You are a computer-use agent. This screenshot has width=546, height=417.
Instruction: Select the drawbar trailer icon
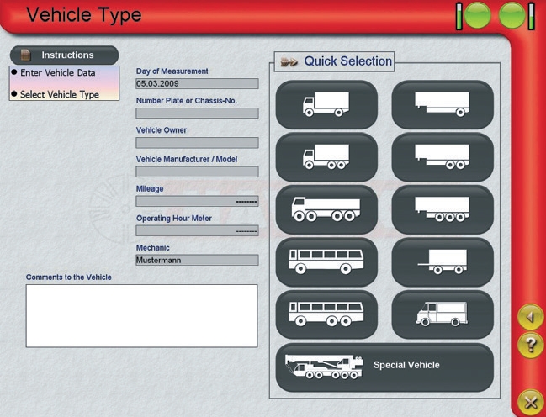click(x=443, y=261)
